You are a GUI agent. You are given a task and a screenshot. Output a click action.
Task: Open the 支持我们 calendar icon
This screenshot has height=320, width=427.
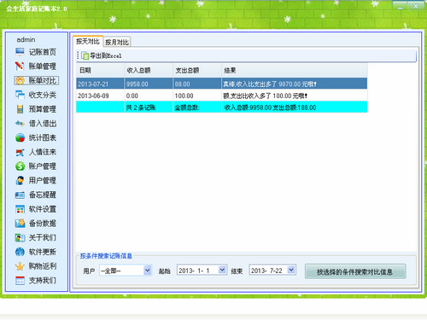click(x=20, y=281)
